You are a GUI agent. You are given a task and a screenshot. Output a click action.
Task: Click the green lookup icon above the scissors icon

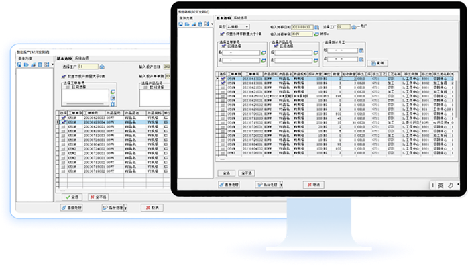pyautogui.click(x=113, y=92)
